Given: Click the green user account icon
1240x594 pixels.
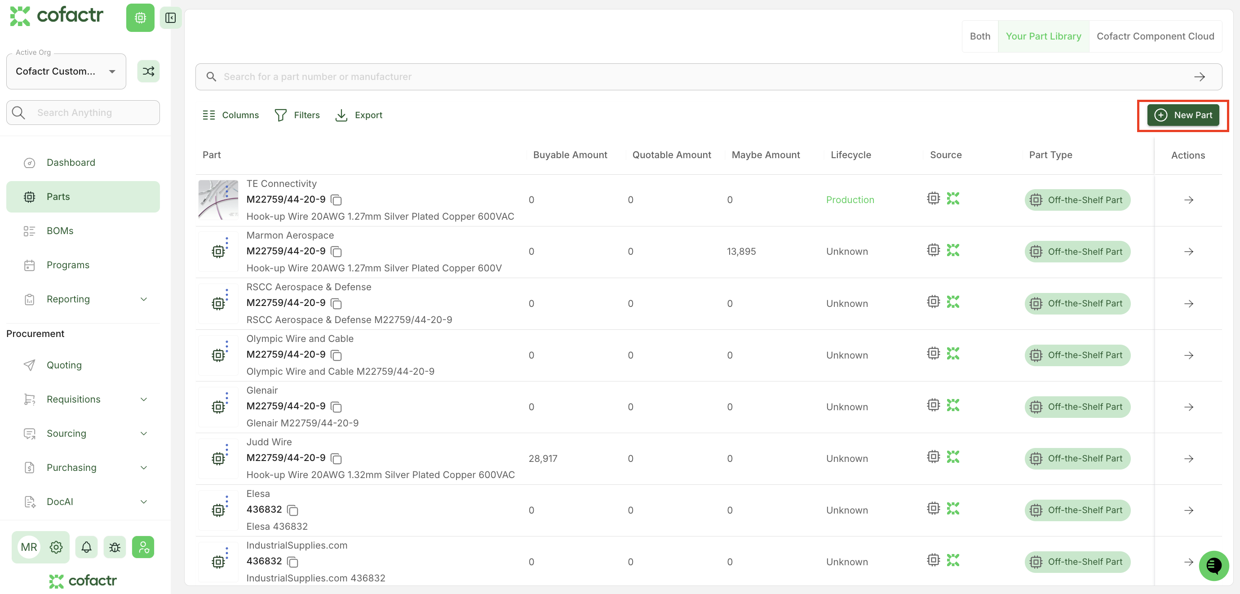Looking at the screenshot, I should pyautogui.click(x=143, y=547).
